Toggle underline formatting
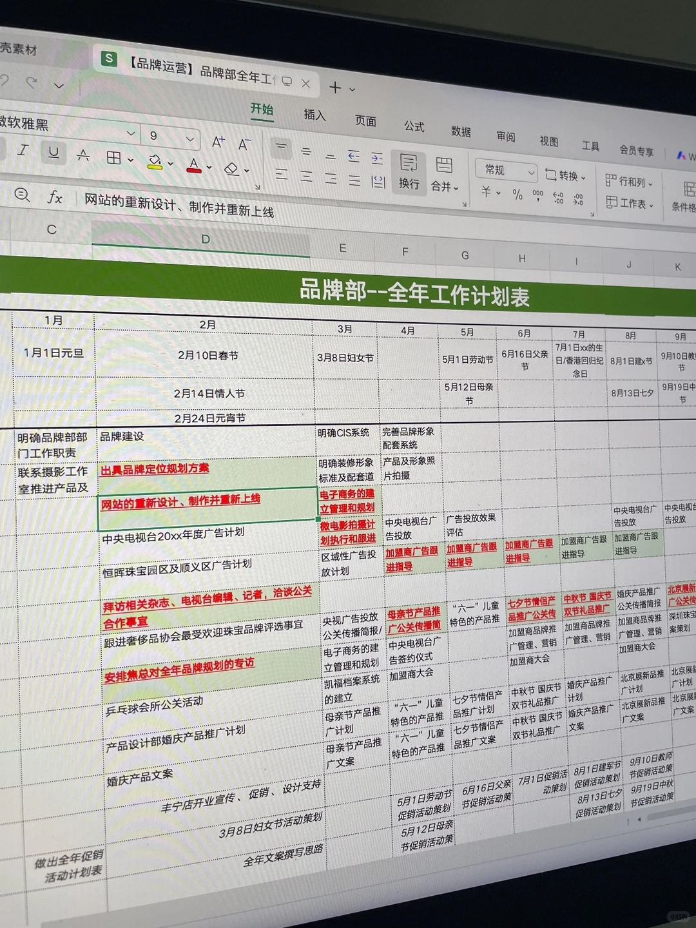The image size is (696, 928). [53, 153]
